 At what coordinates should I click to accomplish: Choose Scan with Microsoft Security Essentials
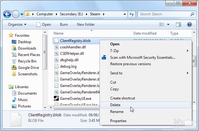[x=146, y=58]
